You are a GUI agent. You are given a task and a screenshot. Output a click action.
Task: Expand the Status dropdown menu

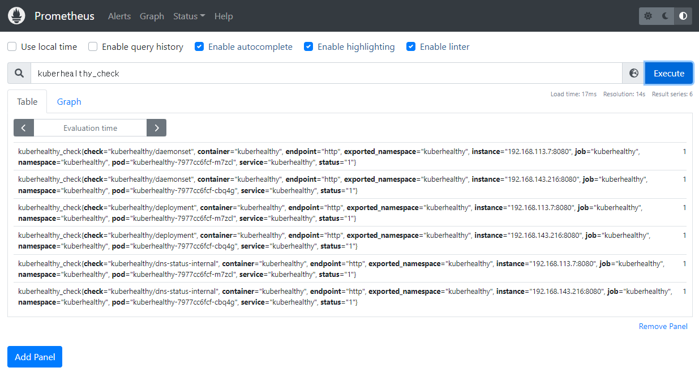189,16
